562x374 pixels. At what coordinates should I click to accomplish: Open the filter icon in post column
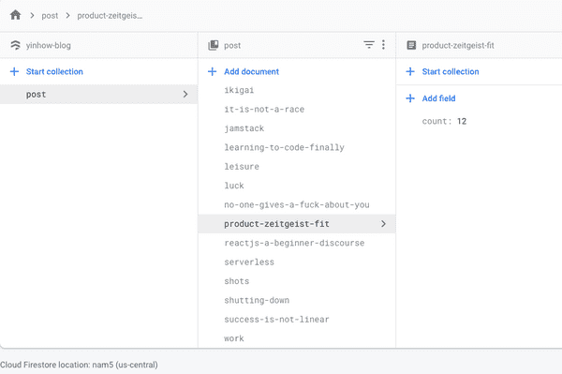(x=369, y=45)
